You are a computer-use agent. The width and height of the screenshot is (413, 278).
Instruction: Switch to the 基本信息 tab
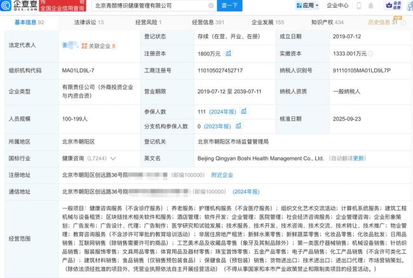click(x=29, y=22)
